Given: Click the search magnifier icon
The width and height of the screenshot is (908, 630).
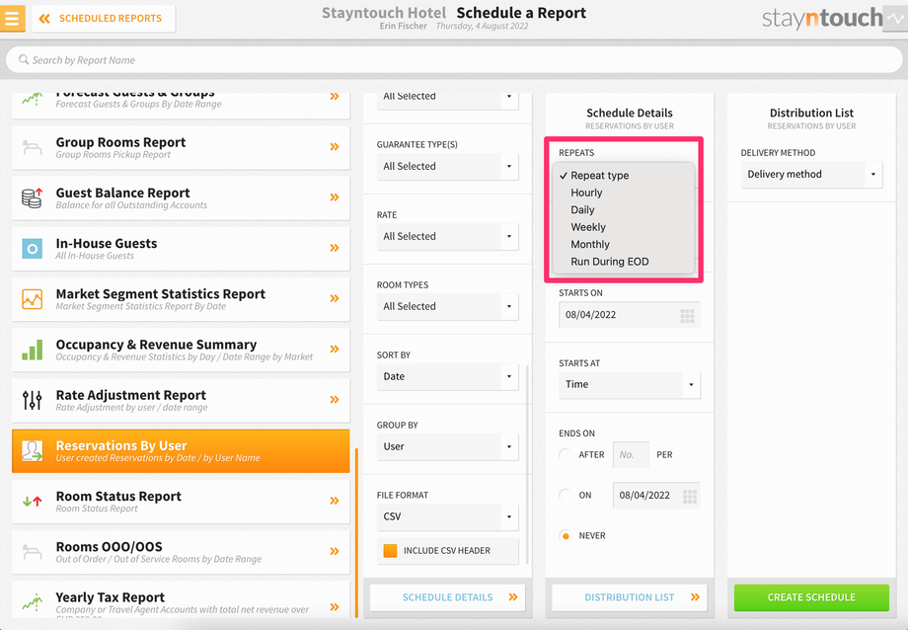Looking at the screenshot, I should point(23,59).
